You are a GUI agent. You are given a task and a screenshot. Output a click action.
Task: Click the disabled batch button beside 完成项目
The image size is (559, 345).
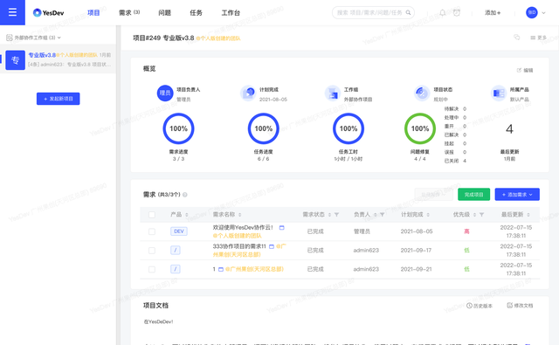pos(433,195)
